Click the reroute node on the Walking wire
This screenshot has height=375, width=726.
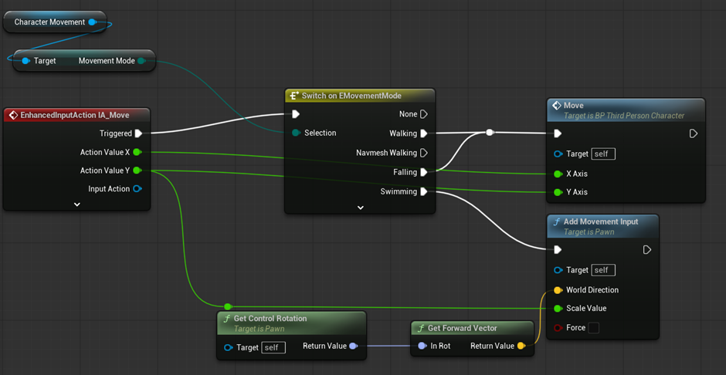click(x=490, y=133)
